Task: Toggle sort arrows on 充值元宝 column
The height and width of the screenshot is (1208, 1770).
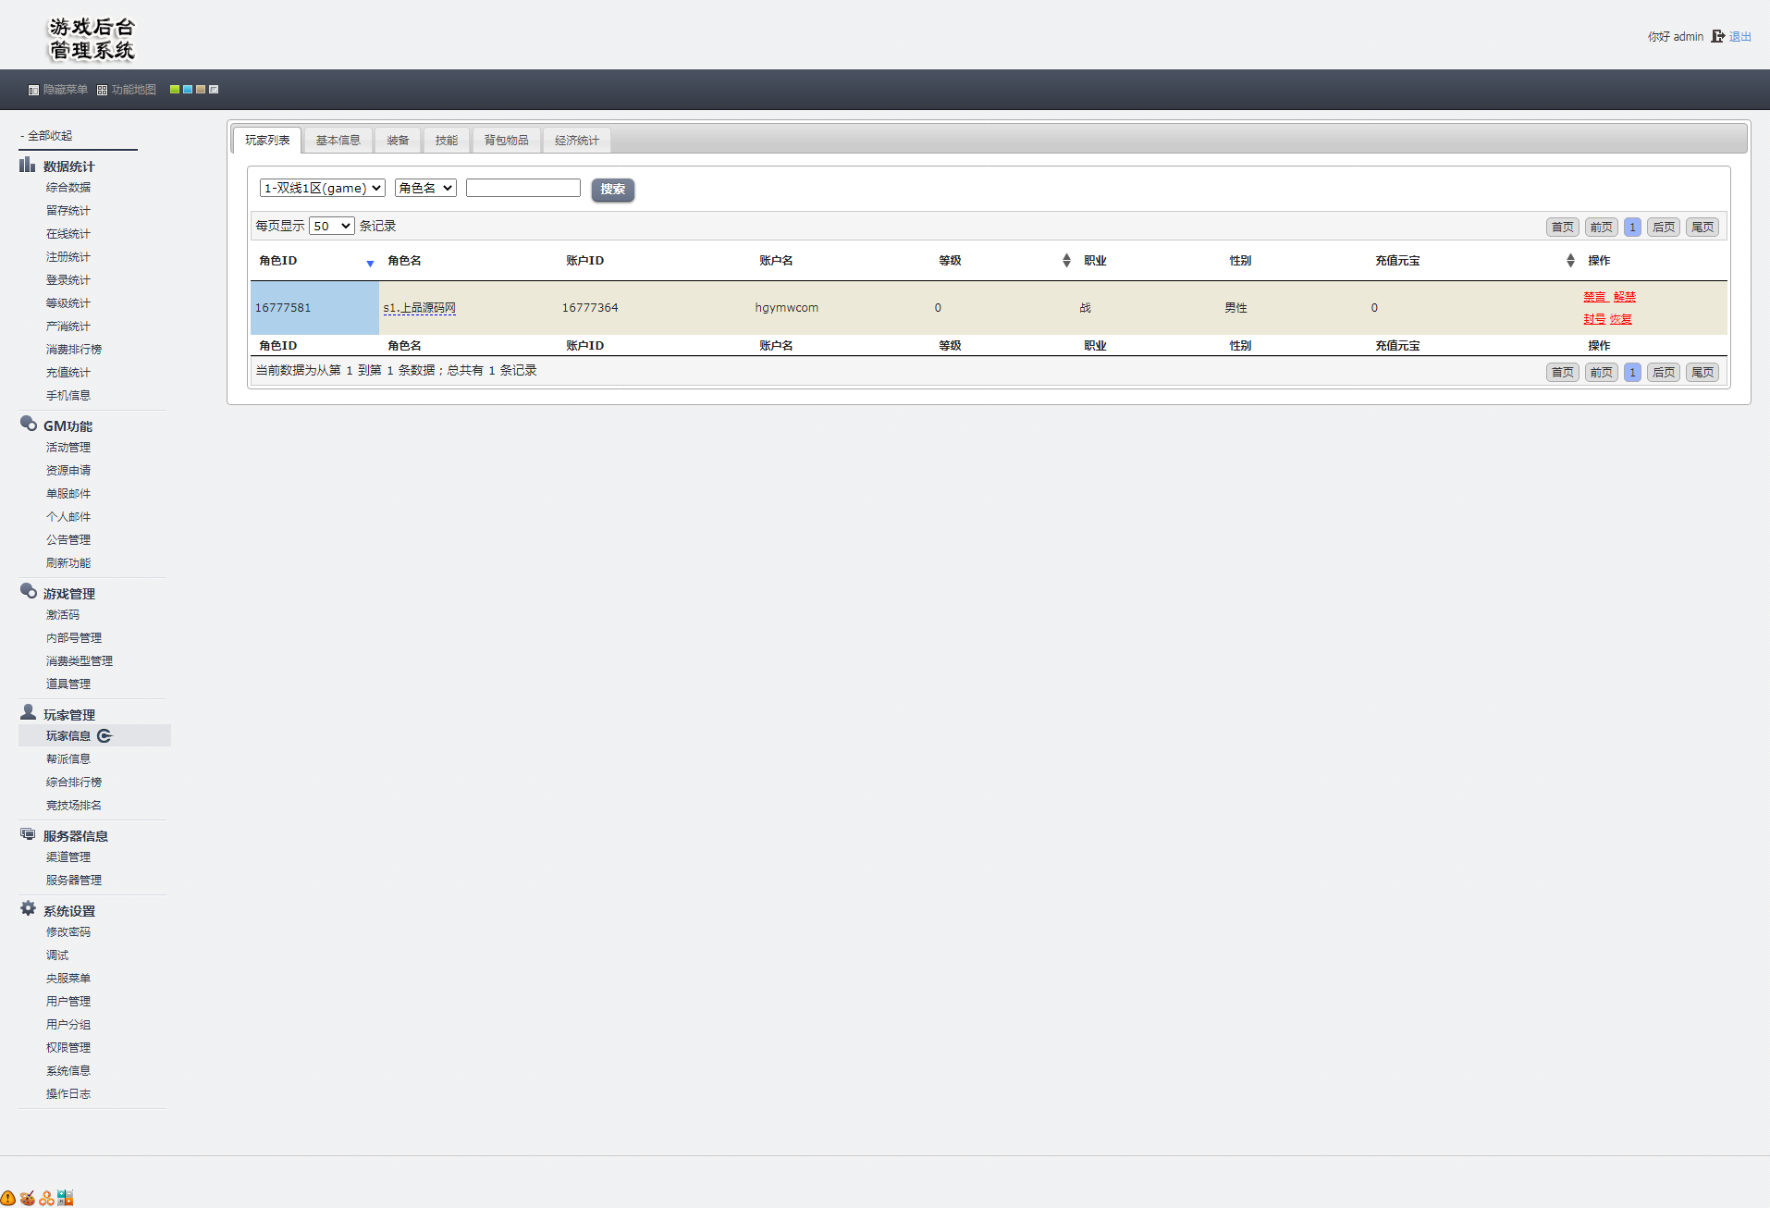Action: [x=1570, y=261]
